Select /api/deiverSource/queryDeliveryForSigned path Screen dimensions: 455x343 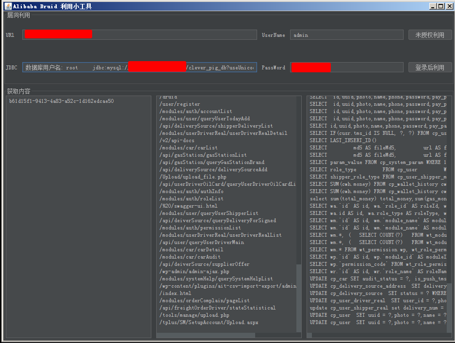[x=218, y=220]
